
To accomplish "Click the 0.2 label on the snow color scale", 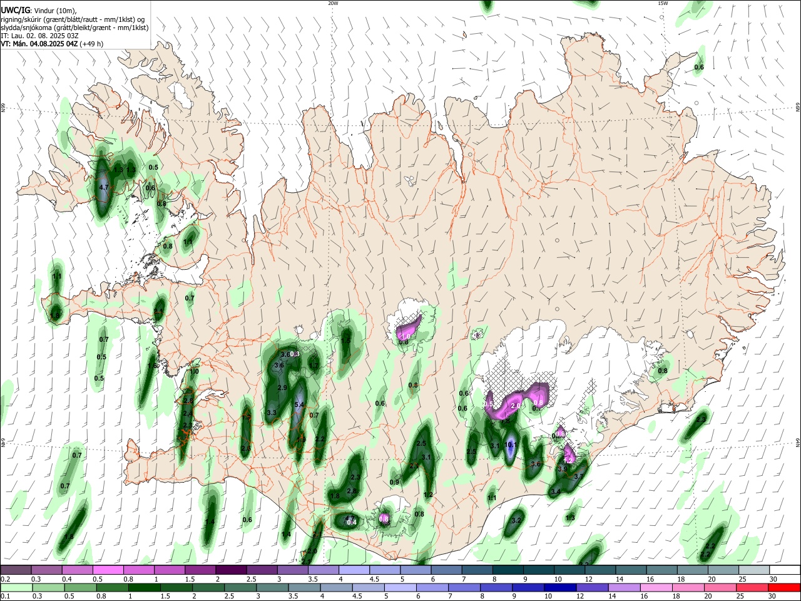I will pyautogui.click(x=5, y=579).
